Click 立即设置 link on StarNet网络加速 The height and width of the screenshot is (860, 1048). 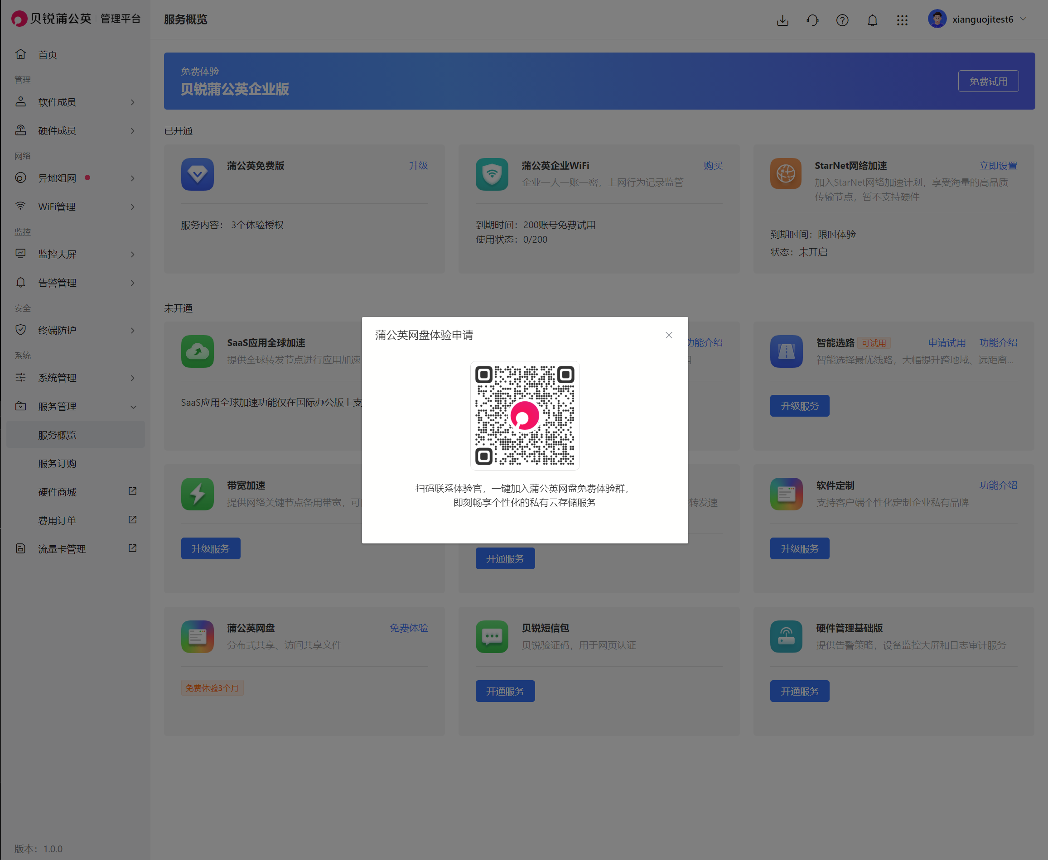(x=998, y=165)
